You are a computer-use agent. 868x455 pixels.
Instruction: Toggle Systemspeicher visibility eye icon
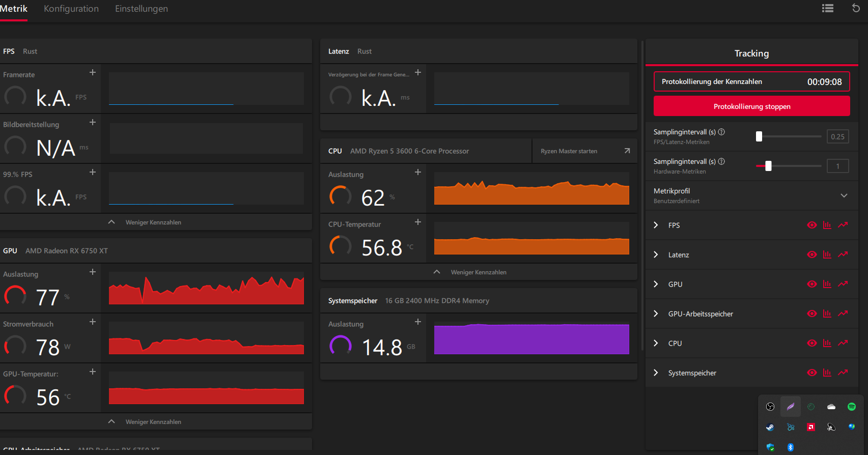tap(812, 373)
